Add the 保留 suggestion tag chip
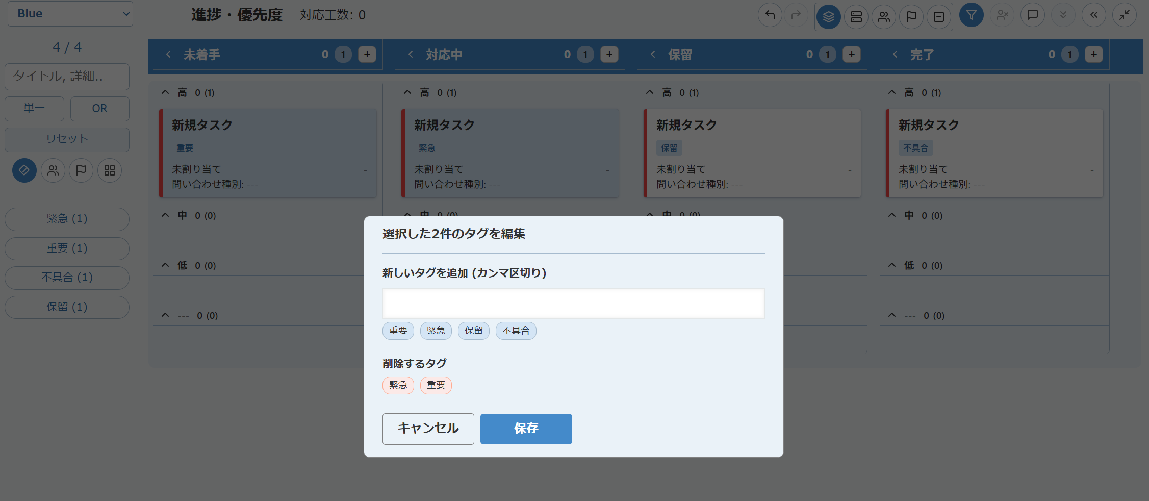This screenshot has width=1149, height=501. pyautogui.click(x=474, y=331)
